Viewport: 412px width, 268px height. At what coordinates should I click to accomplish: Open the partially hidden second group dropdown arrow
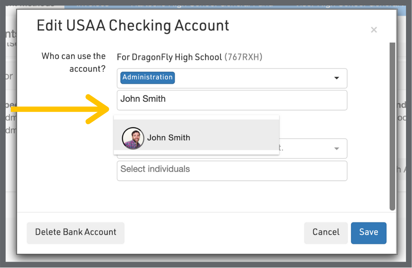coord(336,149)
